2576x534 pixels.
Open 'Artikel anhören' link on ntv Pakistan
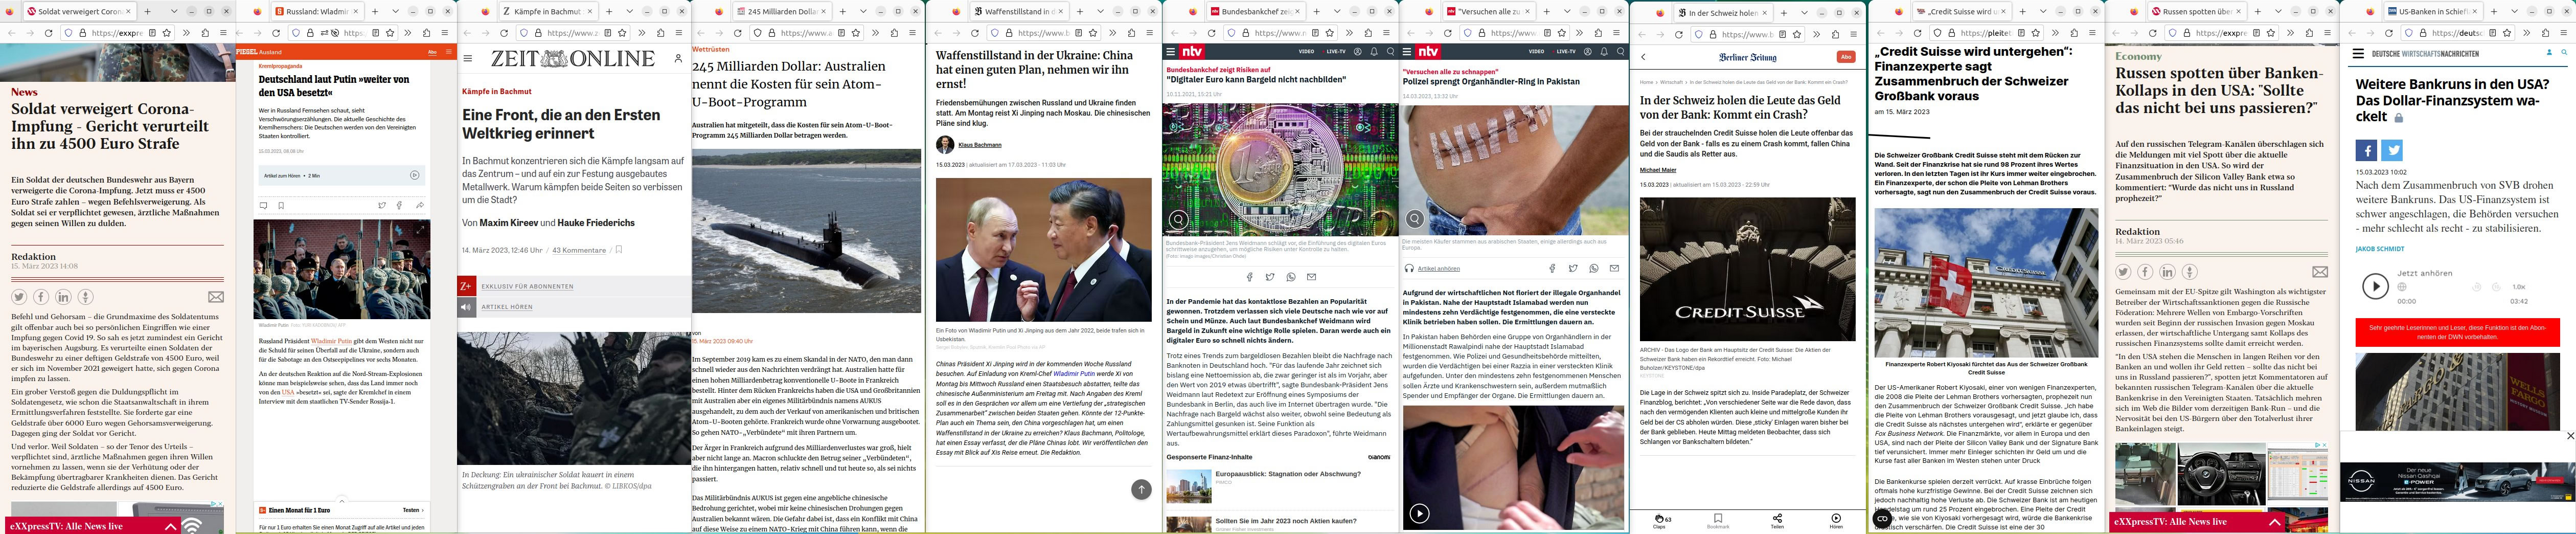[x=1438, y=268]
